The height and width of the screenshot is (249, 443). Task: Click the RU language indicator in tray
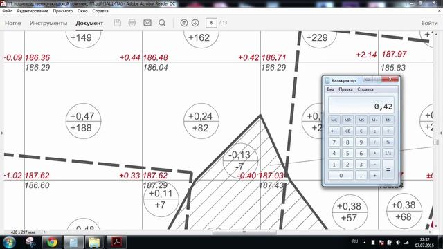point(355,241)
